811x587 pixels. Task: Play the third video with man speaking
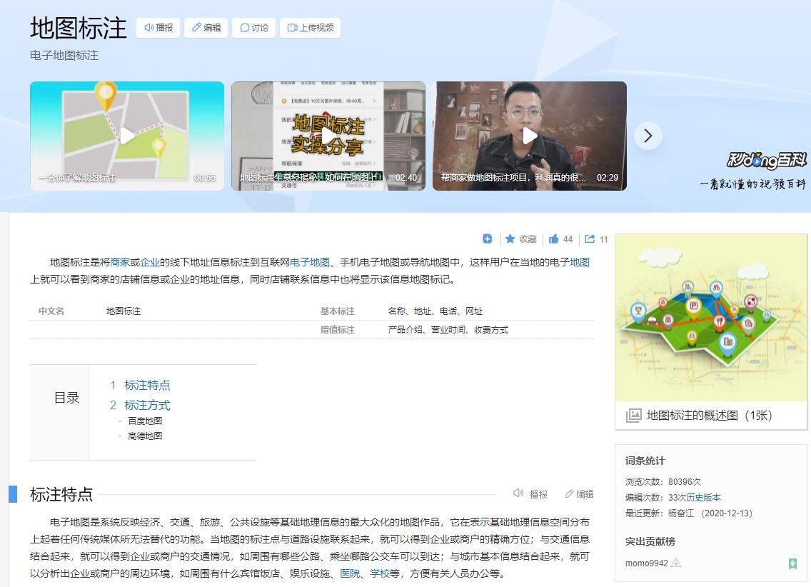pos(530,136)
